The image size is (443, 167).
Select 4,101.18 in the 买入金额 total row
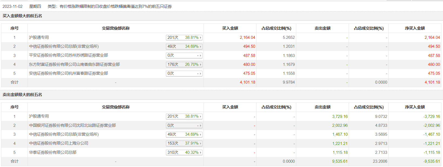(247, 82)
